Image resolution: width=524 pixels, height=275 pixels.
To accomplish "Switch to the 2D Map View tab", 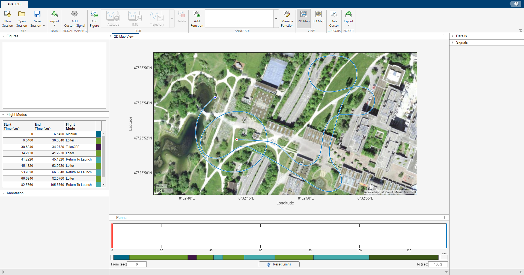I will click(x=124, y=36).
